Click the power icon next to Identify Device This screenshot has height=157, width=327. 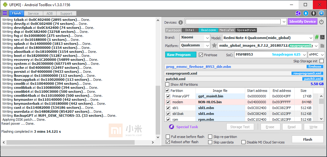click(321, 22)
